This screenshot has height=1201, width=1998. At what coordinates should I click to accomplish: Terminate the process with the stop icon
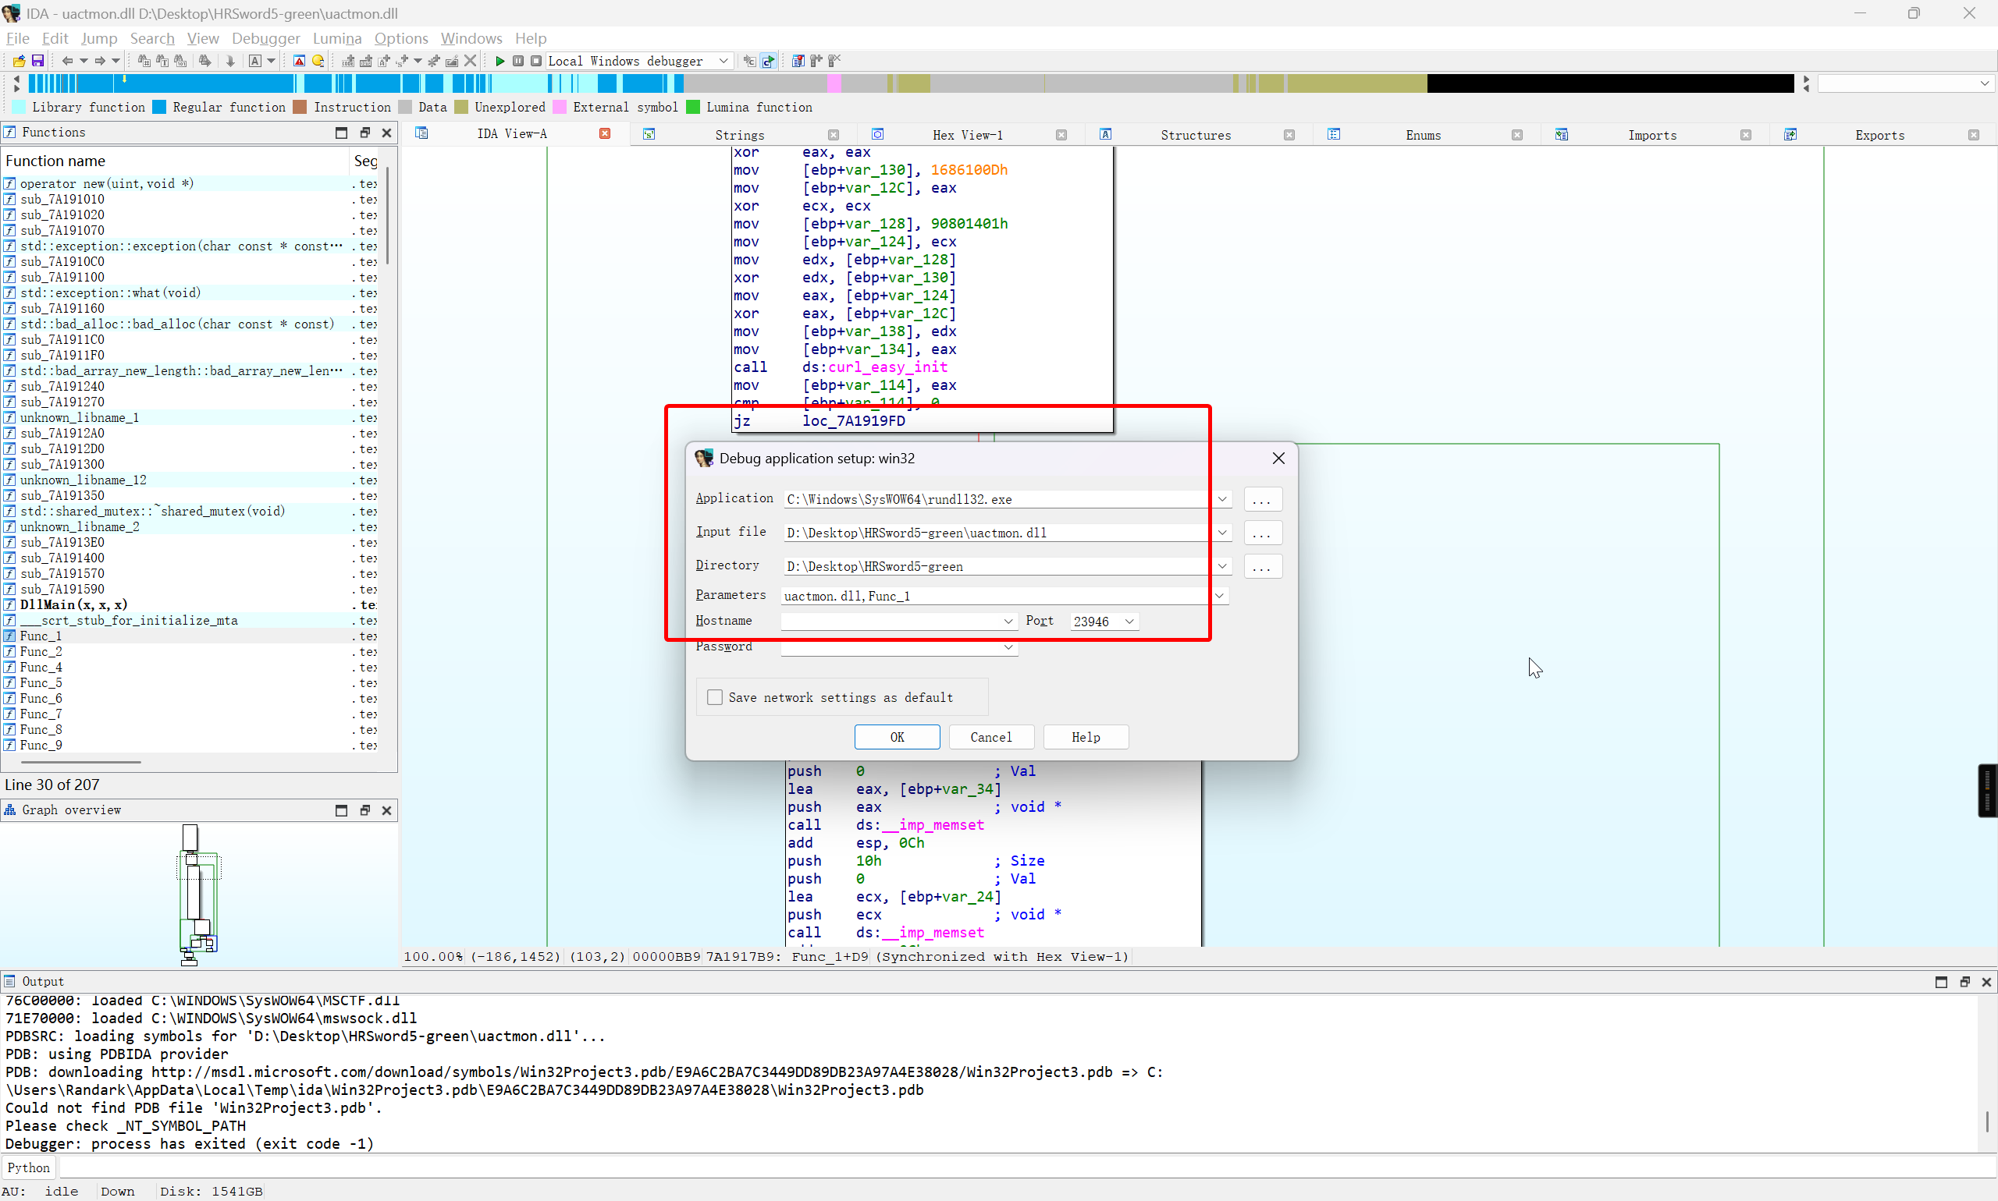point(536,61)
